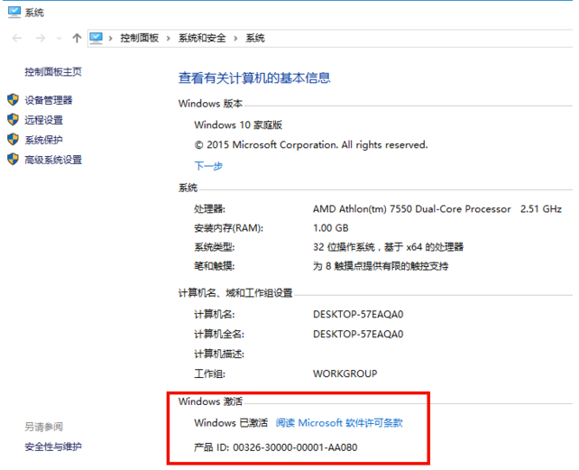Image resolution: width=579 pixels, height=470 pixels.
Task: Click the 下一步 link under Windows 版本
Action: pos(208,166)
